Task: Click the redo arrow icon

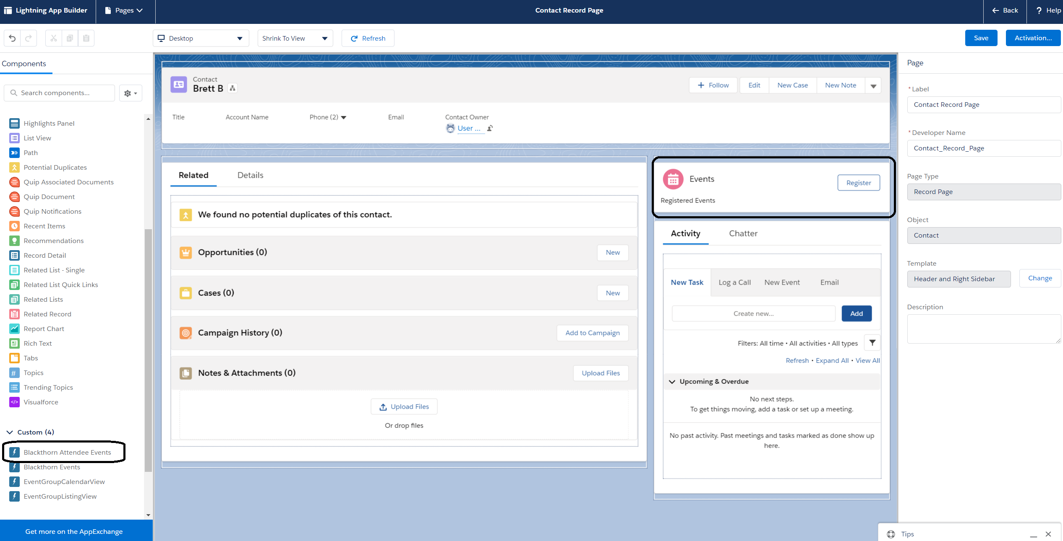Action: [29, 38]
